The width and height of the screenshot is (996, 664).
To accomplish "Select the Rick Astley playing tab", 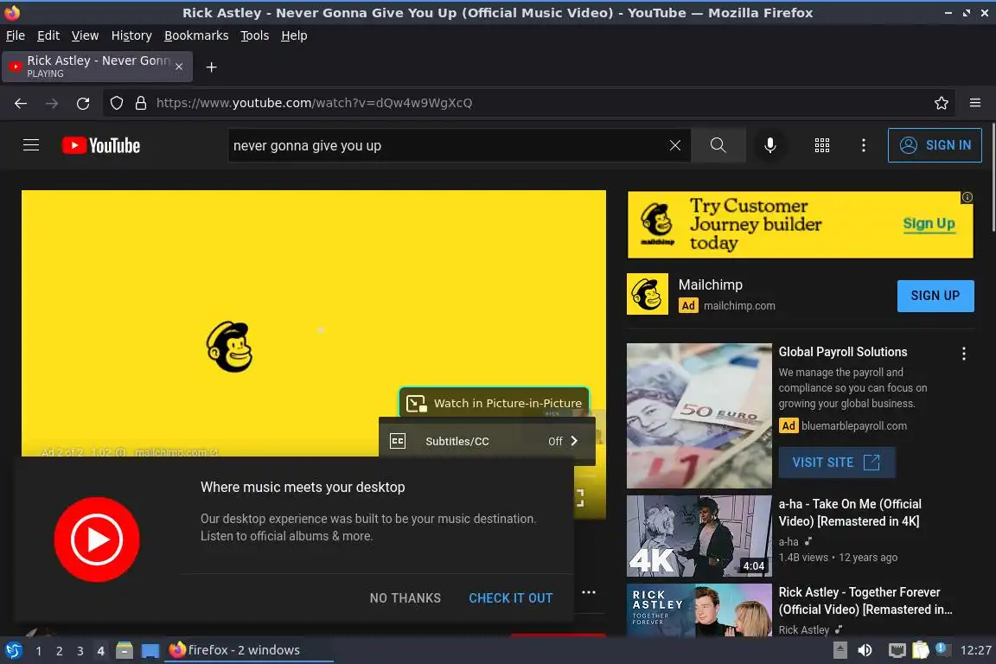I will click(x=97, y=67).
